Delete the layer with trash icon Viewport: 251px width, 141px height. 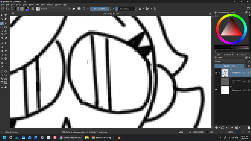(248, 128)
